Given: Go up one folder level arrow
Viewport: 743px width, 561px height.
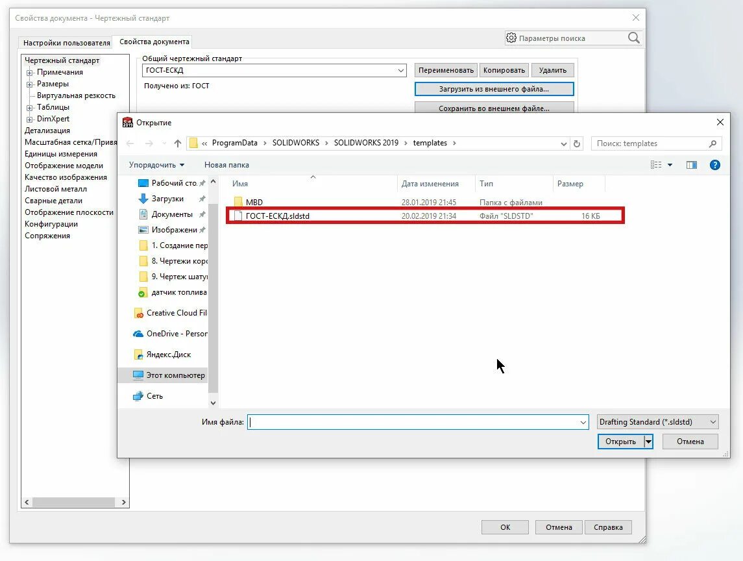Looking at the screenshot, I should coord(178,143).
